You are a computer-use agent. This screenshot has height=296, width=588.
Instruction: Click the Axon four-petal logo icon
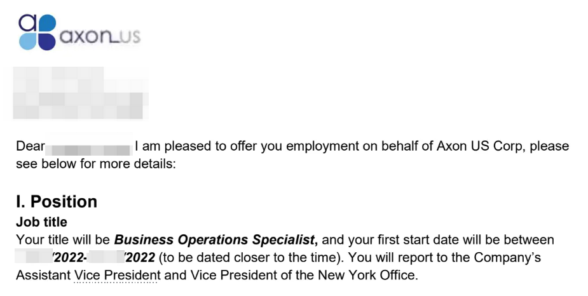click(38, 32)
